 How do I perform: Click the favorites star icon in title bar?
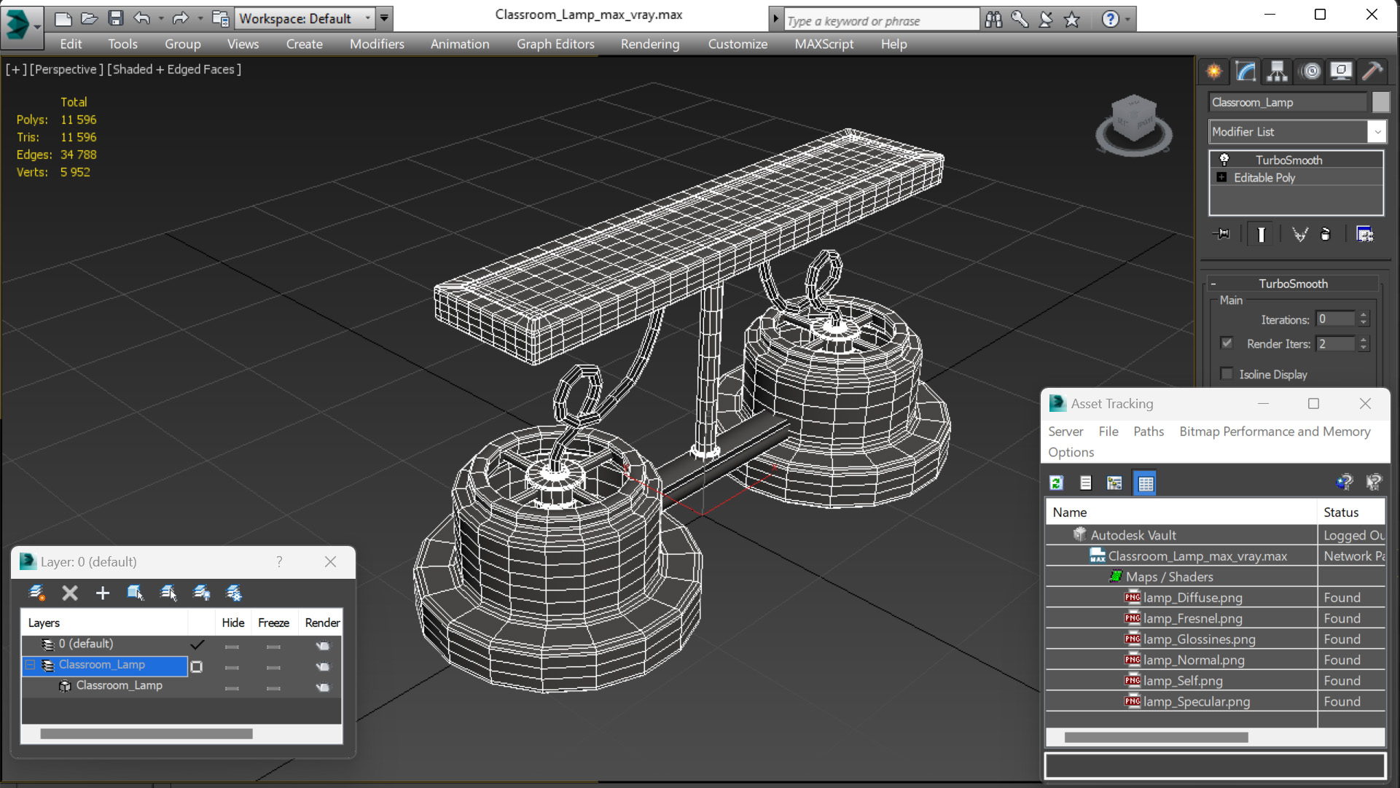click(x=1072, y=20)
